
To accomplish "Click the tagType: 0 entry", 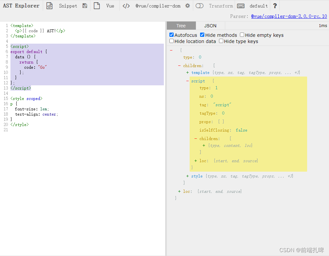I will coord(212,113).
